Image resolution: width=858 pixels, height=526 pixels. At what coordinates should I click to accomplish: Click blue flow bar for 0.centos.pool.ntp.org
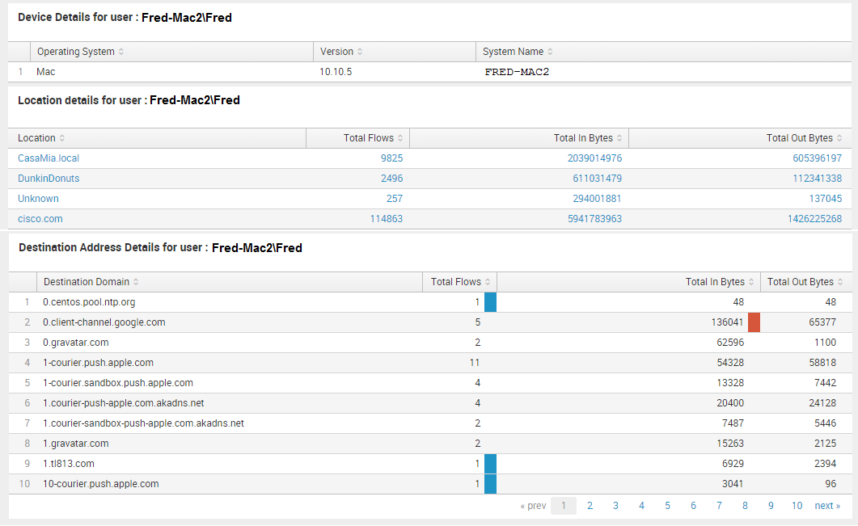[490, 302]
